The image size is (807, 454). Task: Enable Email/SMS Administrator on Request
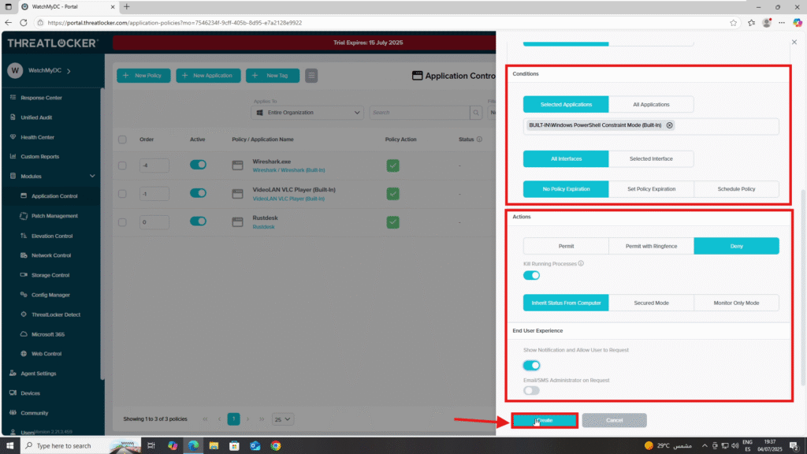[531, 391]
